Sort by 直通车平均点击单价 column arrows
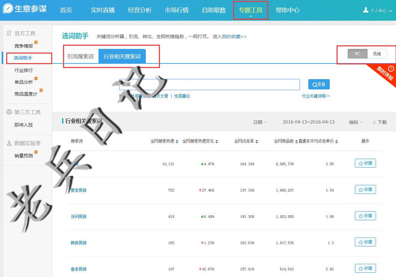Viewport: 396px width, 277px height. pos(337,141)
